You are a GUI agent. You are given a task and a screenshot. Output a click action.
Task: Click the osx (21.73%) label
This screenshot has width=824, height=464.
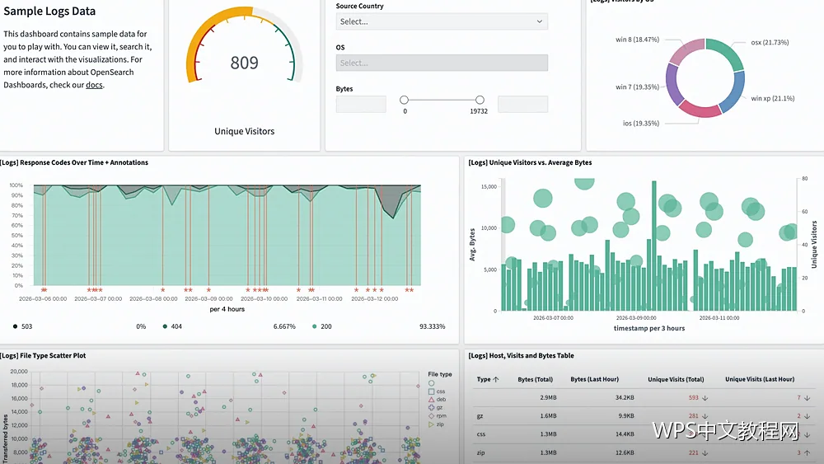(x=770, y=43)
